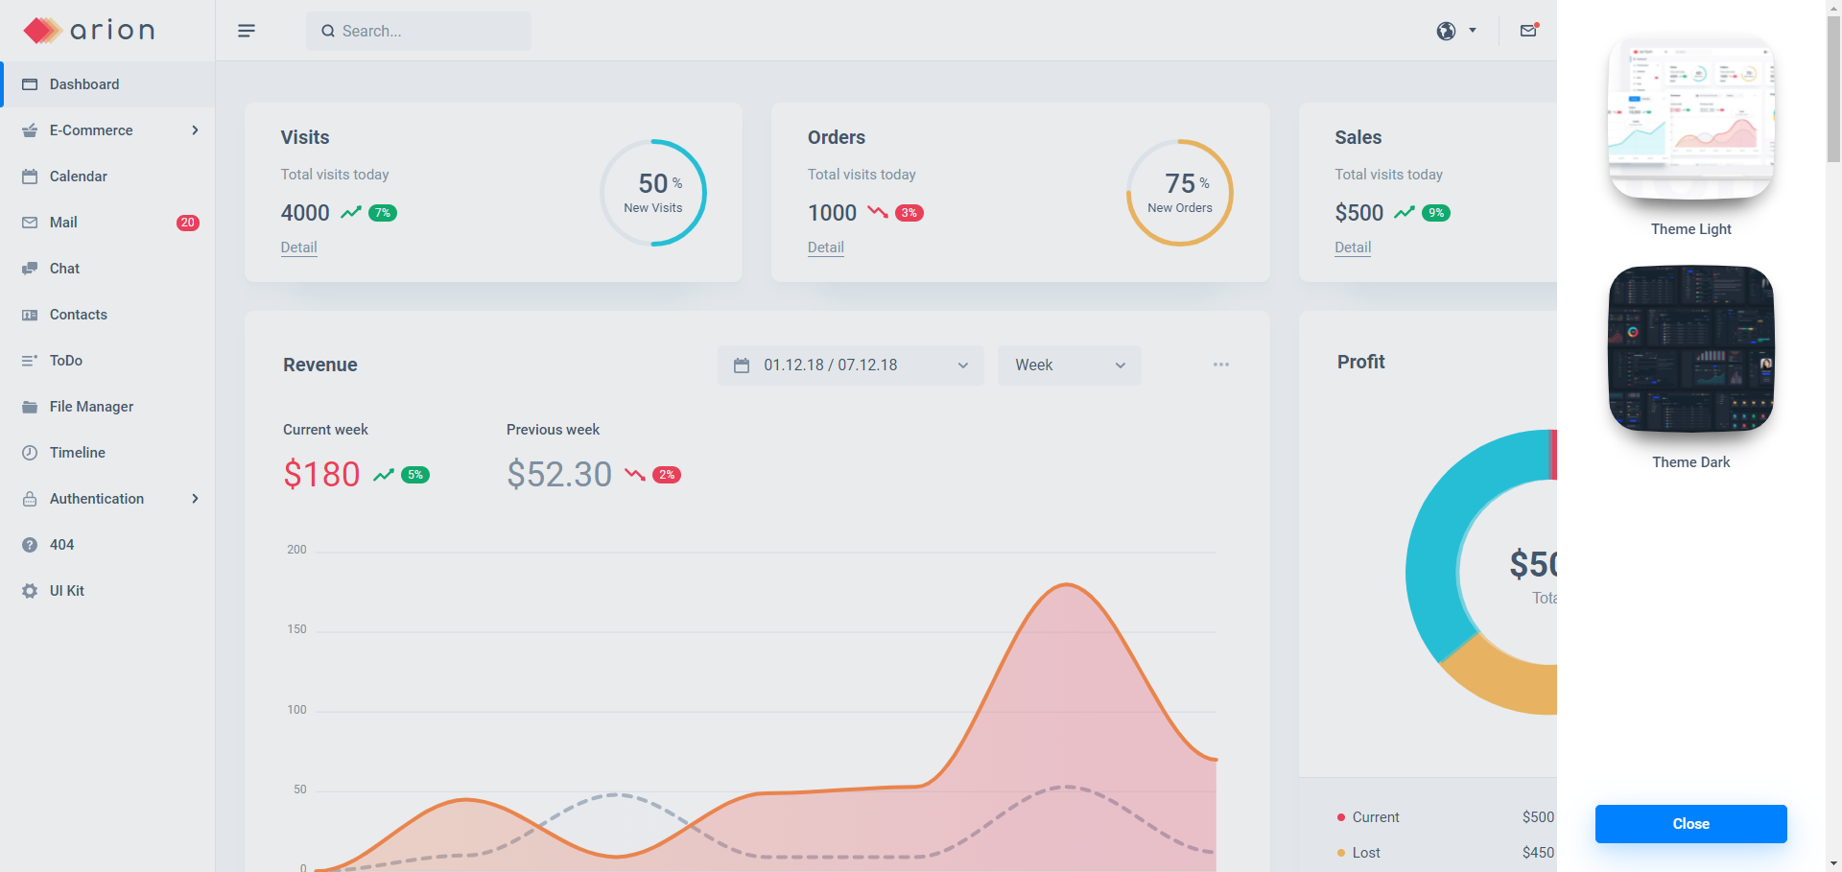Open the 01.12.18 / 07.12.18 date range dropdown
Viewport: 1842px width, 872px height.
point(850,365)
